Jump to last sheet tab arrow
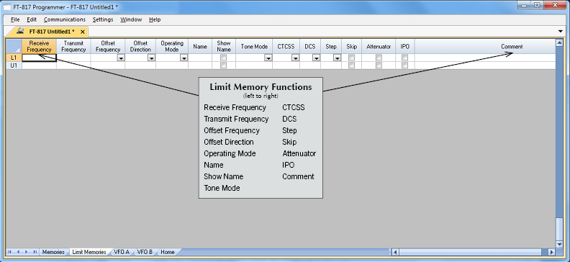 (35, 252)
